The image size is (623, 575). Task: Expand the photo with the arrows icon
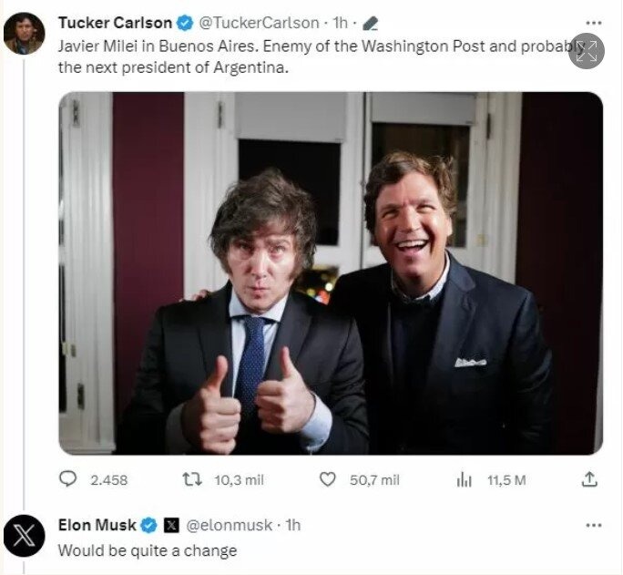[587, 51]
